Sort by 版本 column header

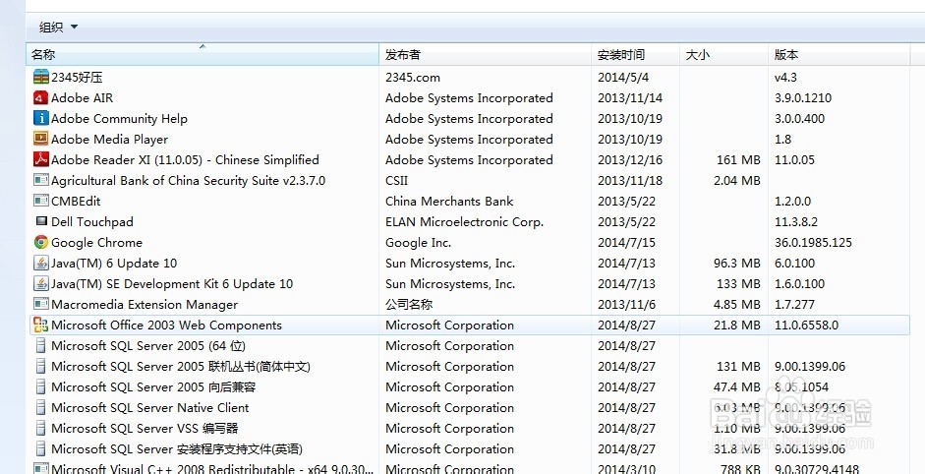843,55
